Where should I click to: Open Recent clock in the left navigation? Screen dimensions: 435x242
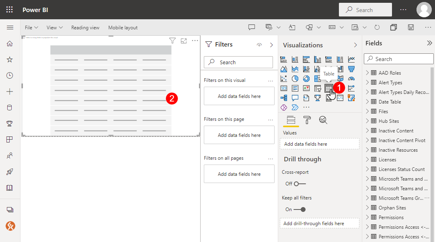point(10,75)
